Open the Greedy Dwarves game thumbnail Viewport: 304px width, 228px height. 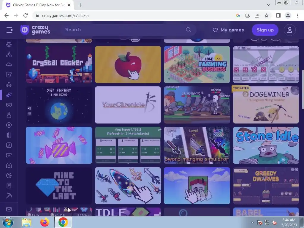tap(266, 186)
